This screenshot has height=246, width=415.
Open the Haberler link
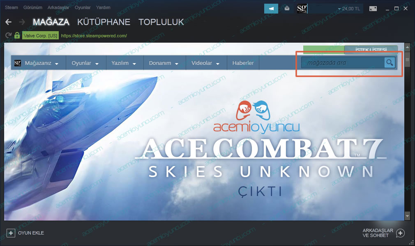pyautogui.click(x=243, y=63)
